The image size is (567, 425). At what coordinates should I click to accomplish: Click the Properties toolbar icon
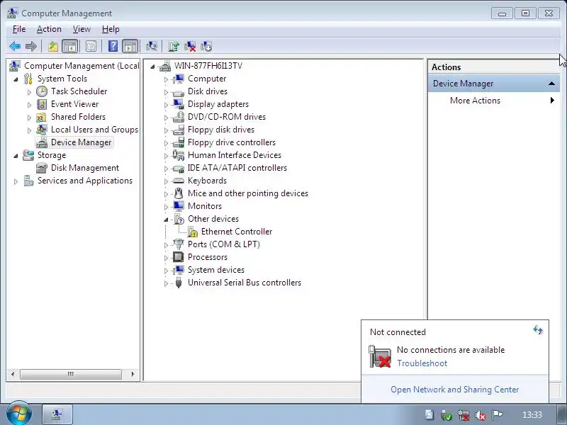point(91,46)
